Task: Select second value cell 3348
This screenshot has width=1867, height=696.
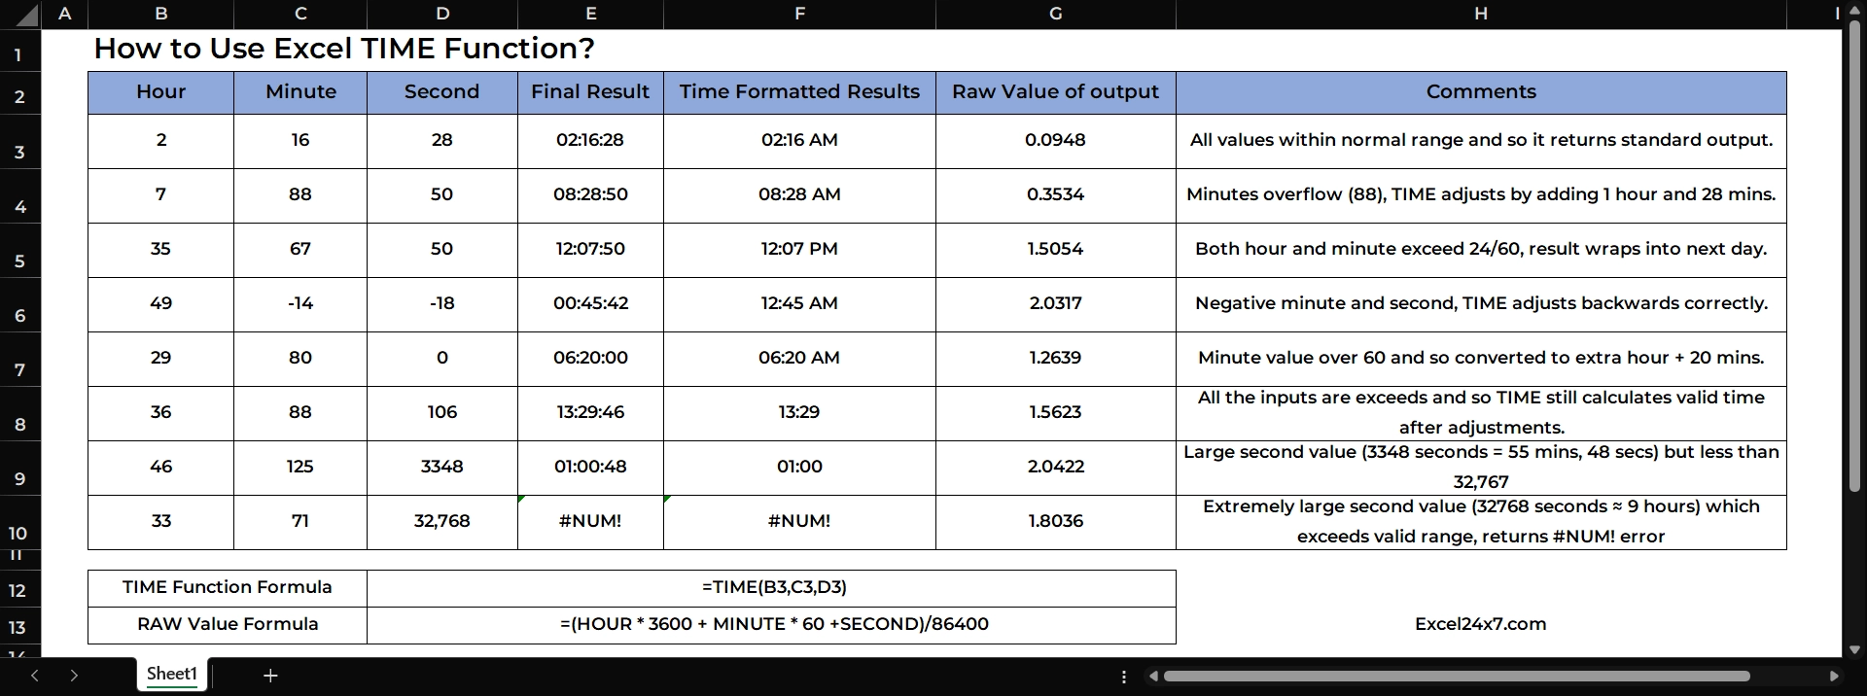Action: pos(442,469)
